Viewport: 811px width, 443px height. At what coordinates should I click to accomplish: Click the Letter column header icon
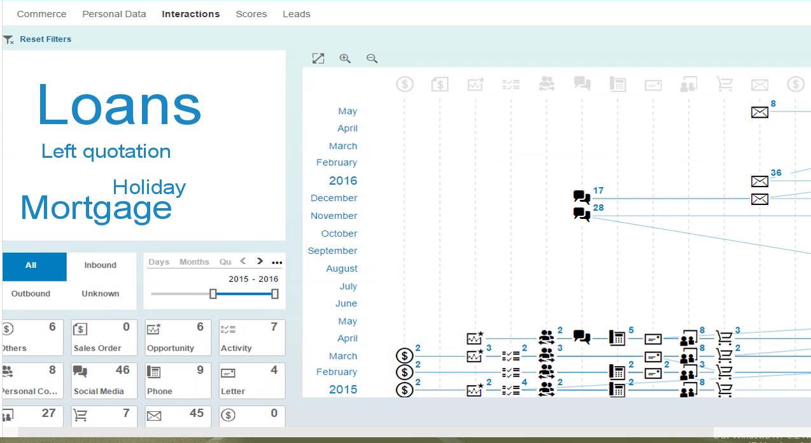click(x=653, y=85)
